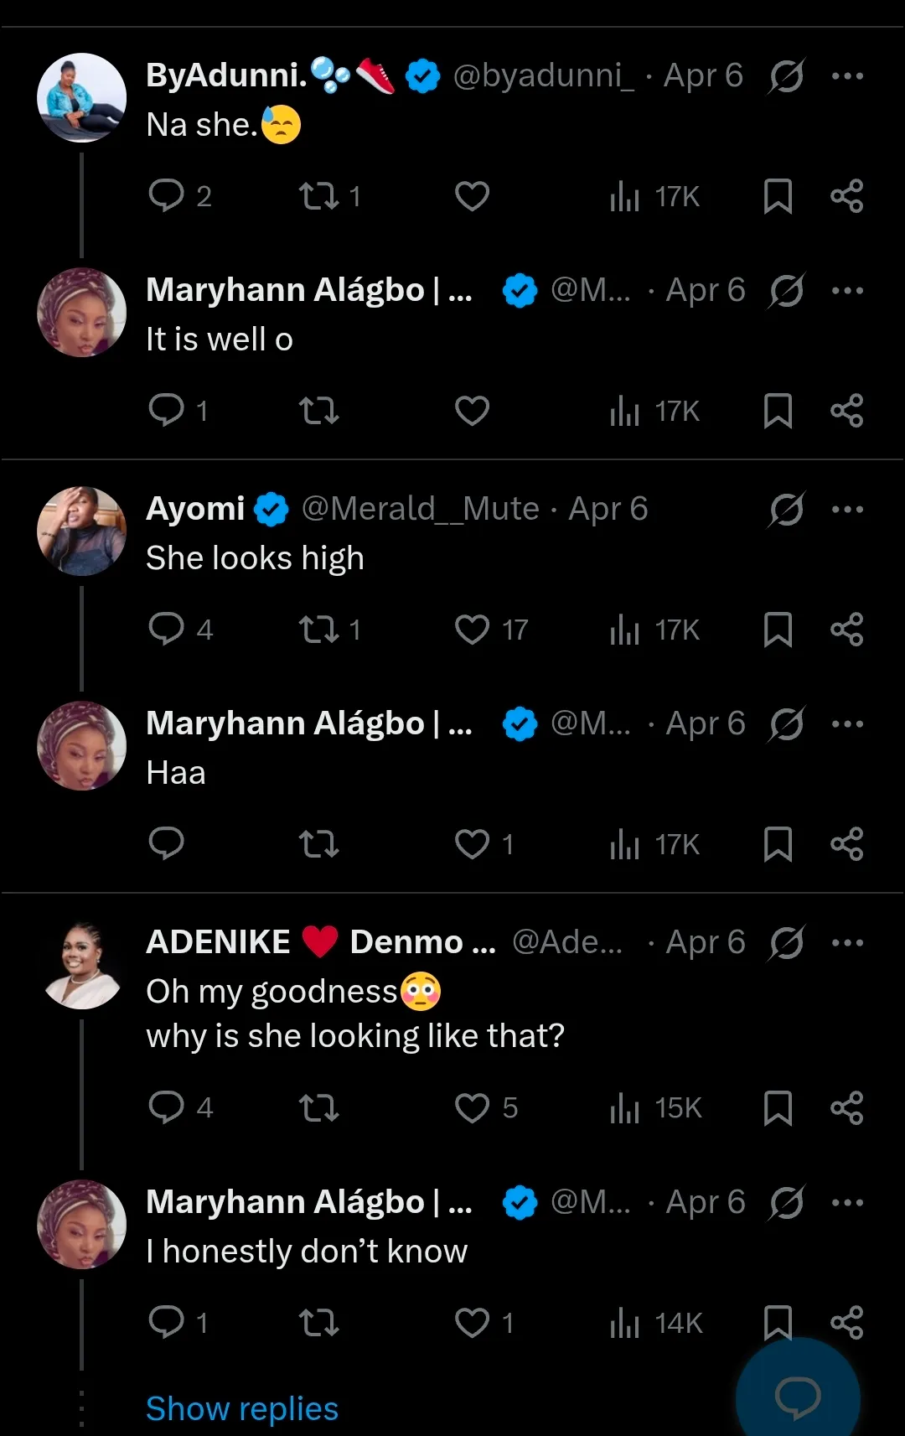Open Ayomi's profile picture
Screen dimensions: 905x1436
81,531
